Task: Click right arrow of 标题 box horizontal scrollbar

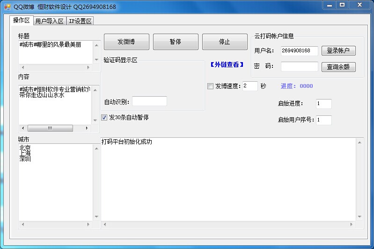Action: [88, 67]
